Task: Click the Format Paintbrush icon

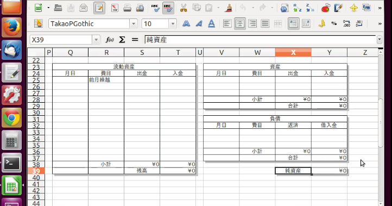Action: coord(228,8)
